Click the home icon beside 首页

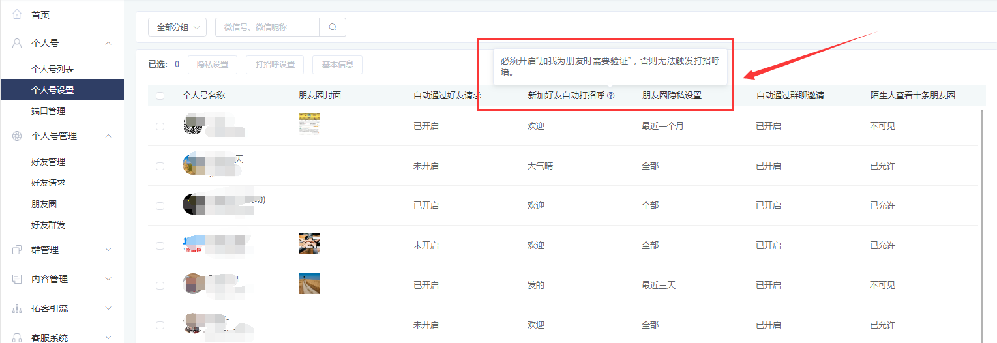[17, 14]
